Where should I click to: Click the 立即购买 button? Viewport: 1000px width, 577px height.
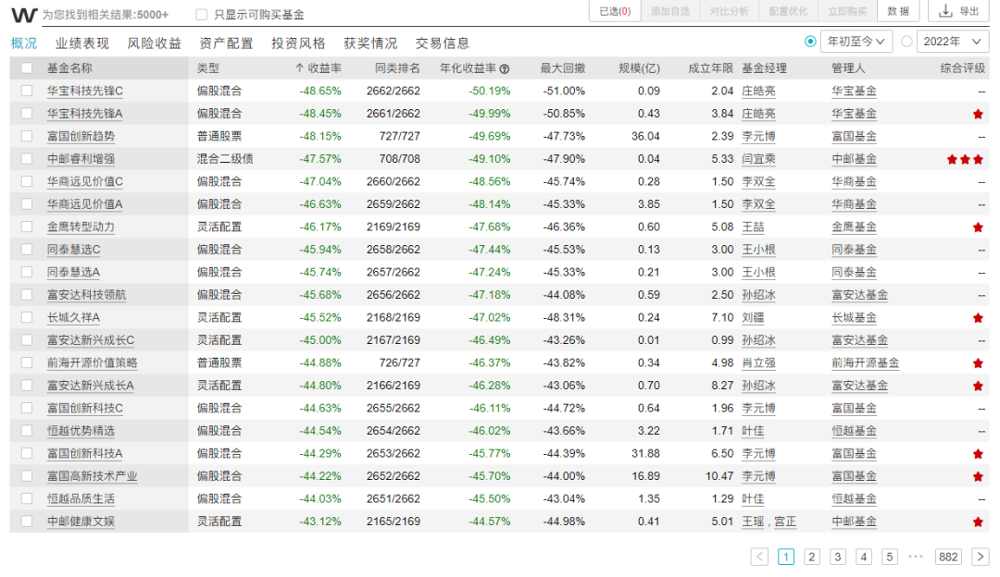(847, 11)
